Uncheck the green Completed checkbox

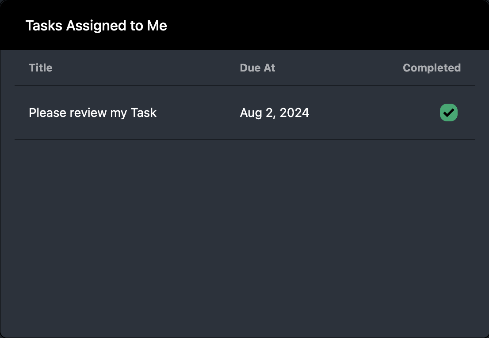click(449, 113)
